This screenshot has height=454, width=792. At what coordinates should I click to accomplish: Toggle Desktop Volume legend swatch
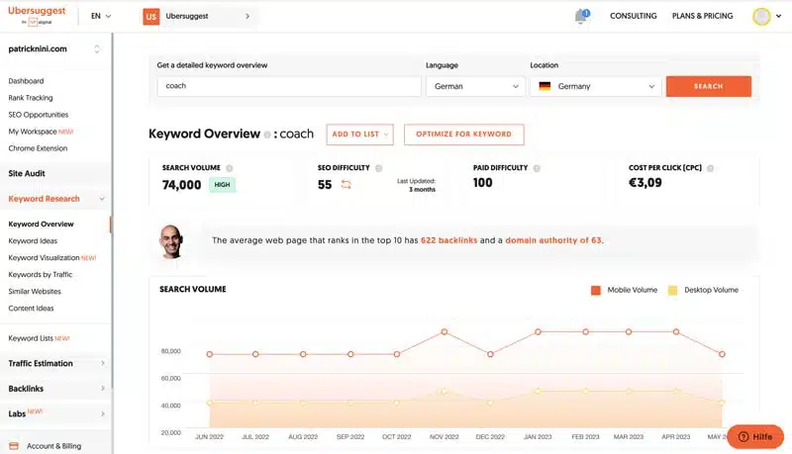(672, 290)
